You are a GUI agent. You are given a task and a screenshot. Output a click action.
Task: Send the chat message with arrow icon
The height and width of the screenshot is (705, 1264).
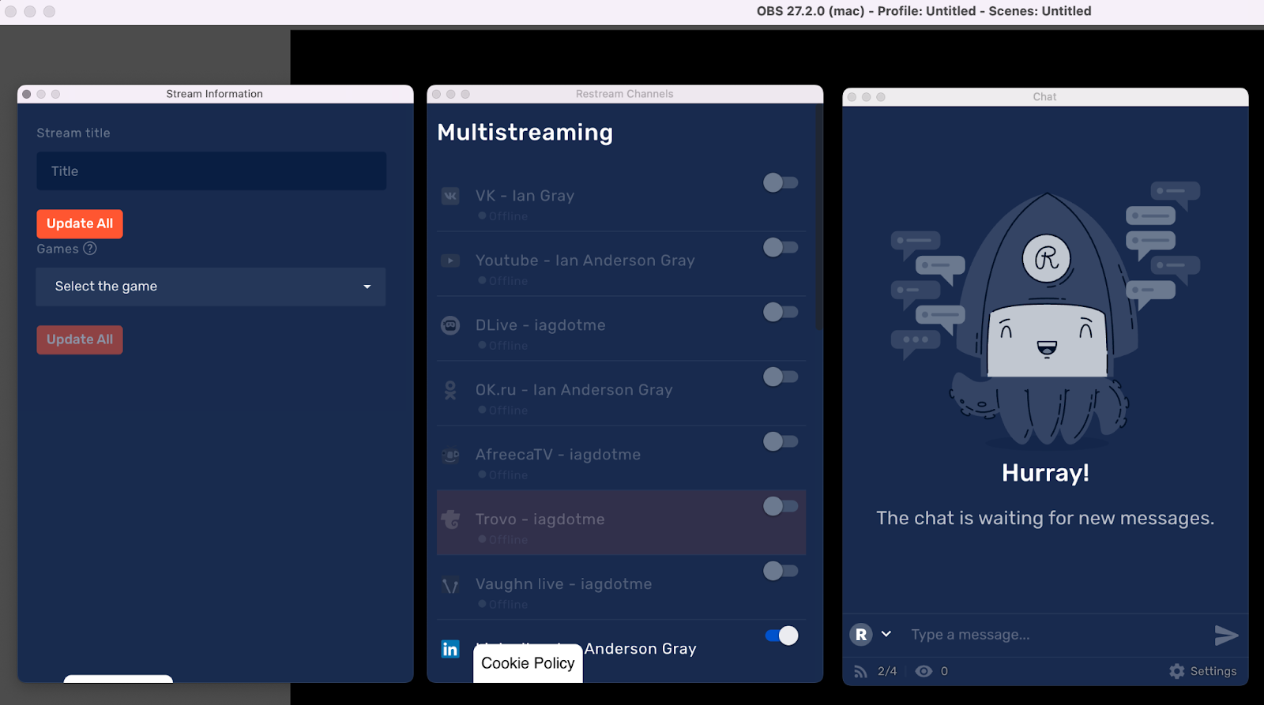point(1225,635)
